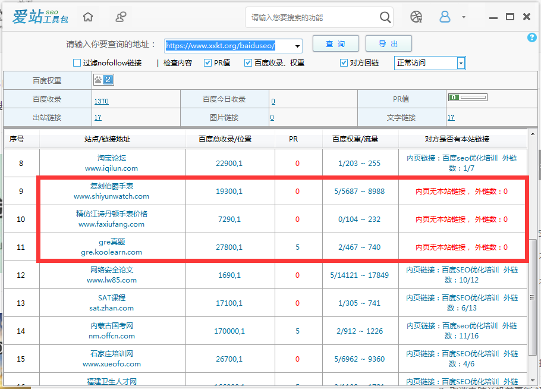Open the 文字链接 count 17 link
The width and height of the screenshot is (541, 389).
pyautogui.click(x=451, y=117)
